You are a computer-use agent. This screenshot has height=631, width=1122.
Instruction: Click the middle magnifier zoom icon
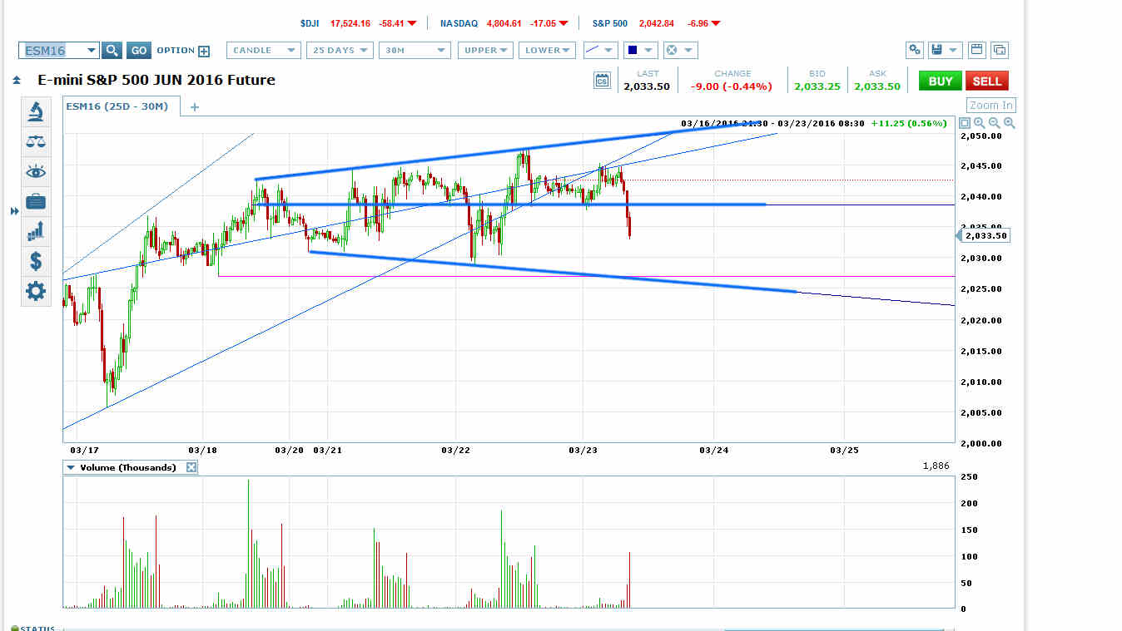(x=995, y=123)
